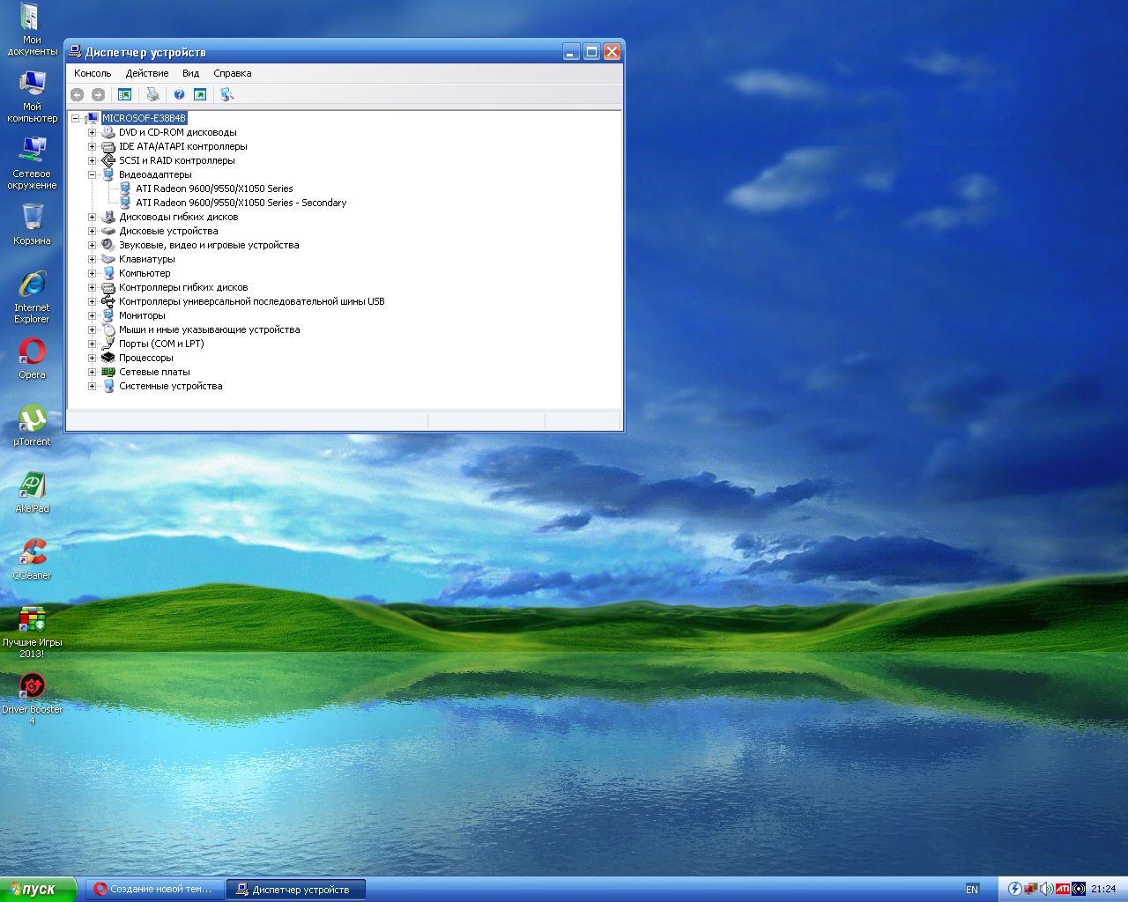
Task: Switch to Opera taskbar button
Action: click(155, 889)
